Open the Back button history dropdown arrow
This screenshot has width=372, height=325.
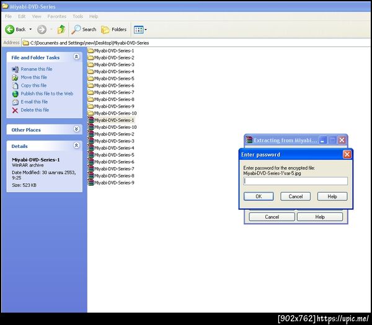[x=30, y=29]
